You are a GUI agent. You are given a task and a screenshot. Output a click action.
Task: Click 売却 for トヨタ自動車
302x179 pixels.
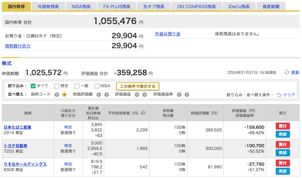click(x=283, y=153)
